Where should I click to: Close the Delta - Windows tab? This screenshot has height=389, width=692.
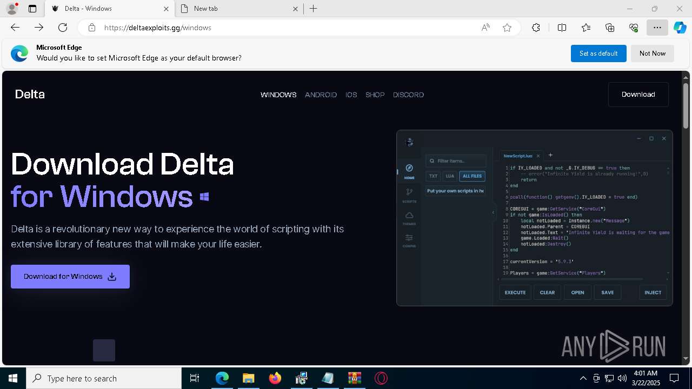click(x=167, y=9)
